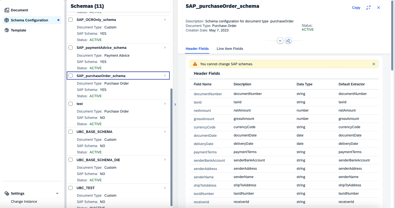Image resolution: width=395 pixels, height=208 pixels.
Task: Click the schema list vertical scrollbar
Action: pos(171,147)
